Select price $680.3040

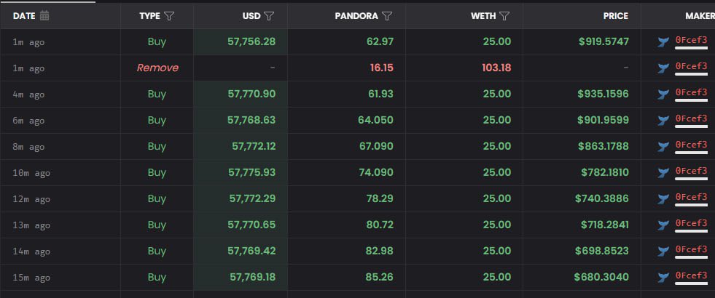pyautogui.click(x=602, y=278)
